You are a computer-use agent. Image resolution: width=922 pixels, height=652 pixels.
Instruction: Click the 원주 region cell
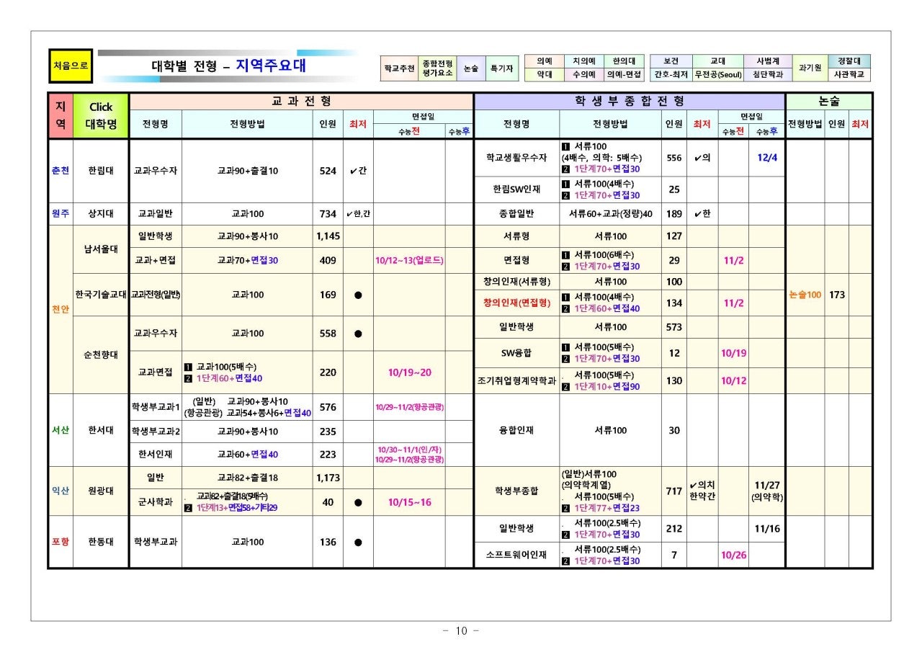(x=61, y=214)
